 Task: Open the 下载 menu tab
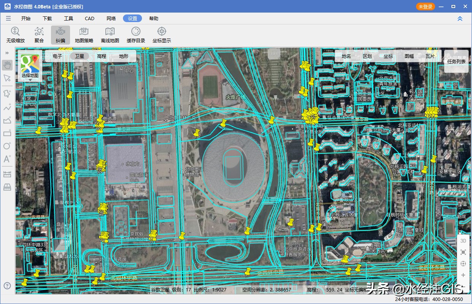[47, 18]
